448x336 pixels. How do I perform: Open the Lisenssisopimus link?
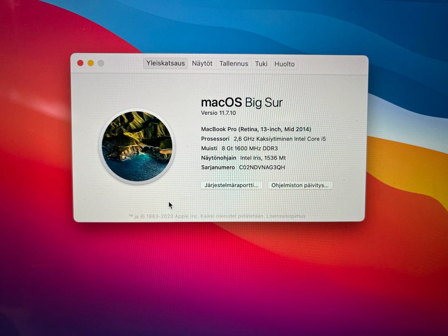pos(286,216)
